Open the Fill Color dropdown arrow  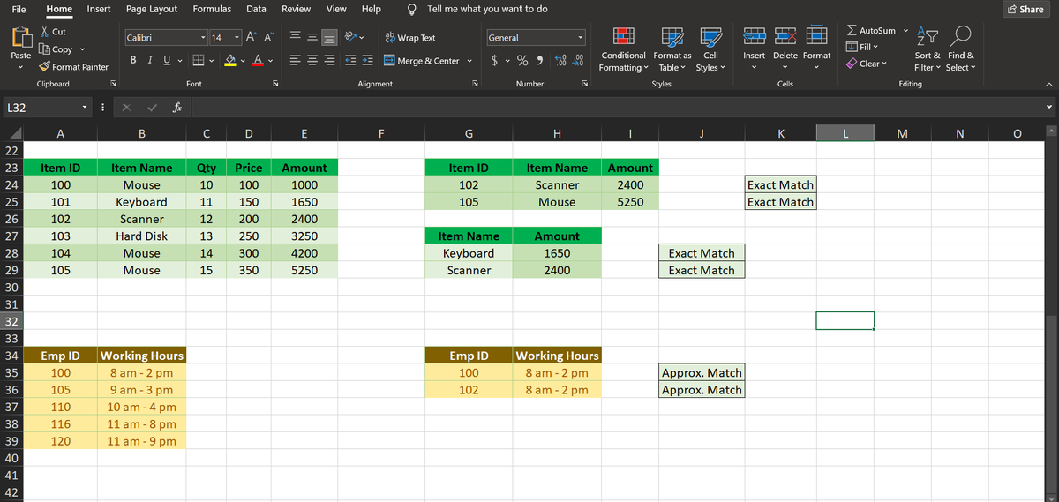coord(244,61)
